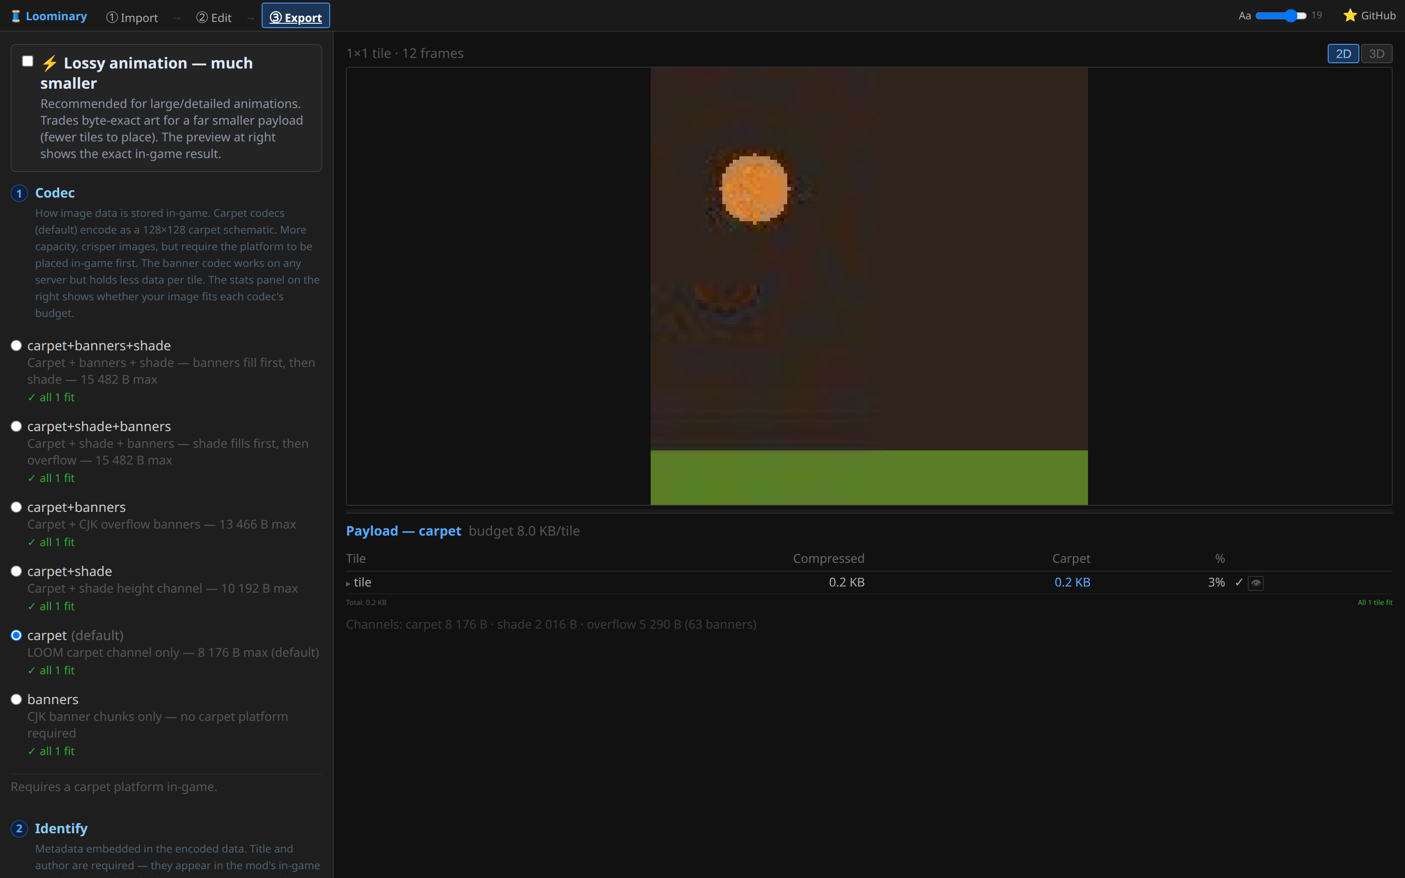Open the Loominary home link
This screenshot has height=878, width=1405.
pyautogui.click(x=49, y=16)
